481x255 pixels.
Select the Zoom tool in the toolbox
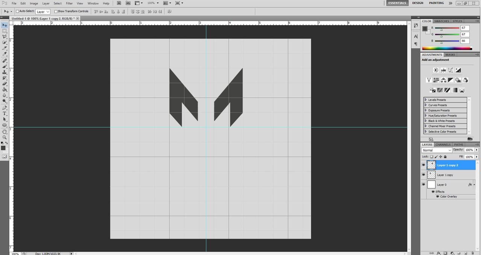[x=5, y=137]
